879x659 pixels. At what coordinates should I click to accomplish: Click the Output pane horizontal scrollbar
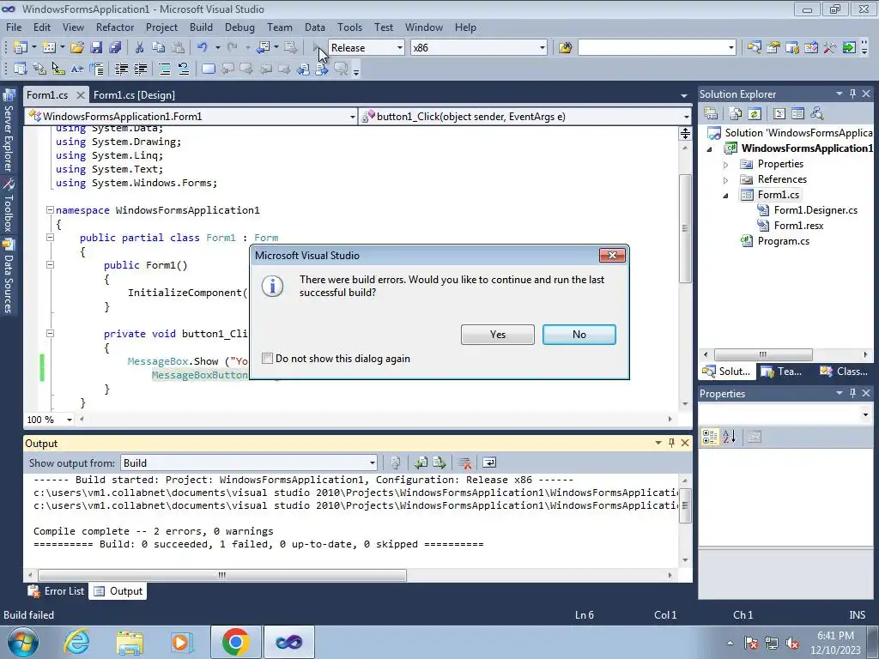coord(222,576)
